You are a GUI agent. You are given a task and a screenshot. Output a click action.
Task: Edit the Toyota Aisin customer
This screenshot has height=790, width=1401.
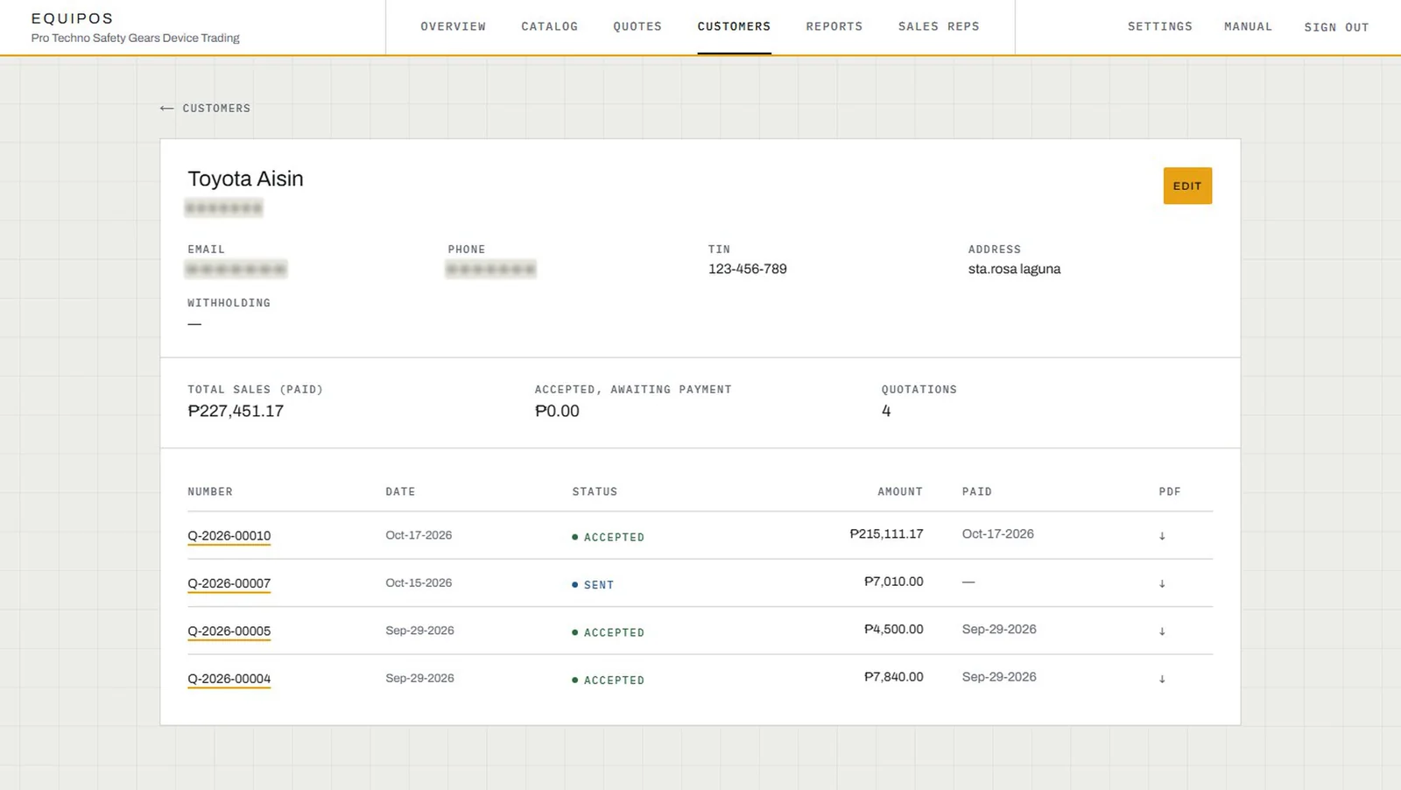1187,186
